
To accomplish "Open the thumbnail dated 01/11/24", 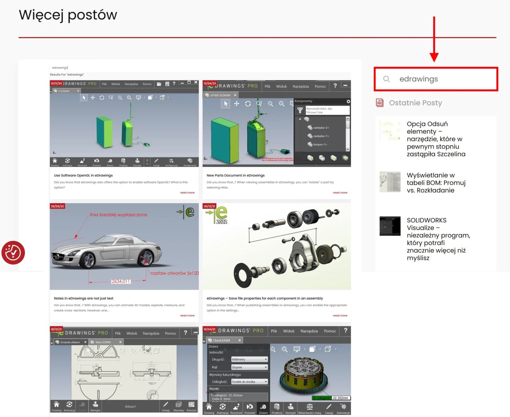I will (124, 123).
